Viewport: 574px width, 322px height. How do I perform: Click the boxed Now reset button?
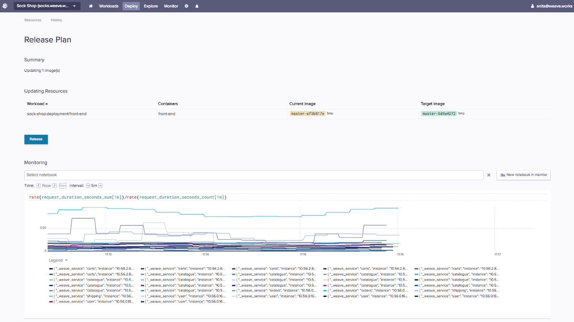tap(63, 186)
